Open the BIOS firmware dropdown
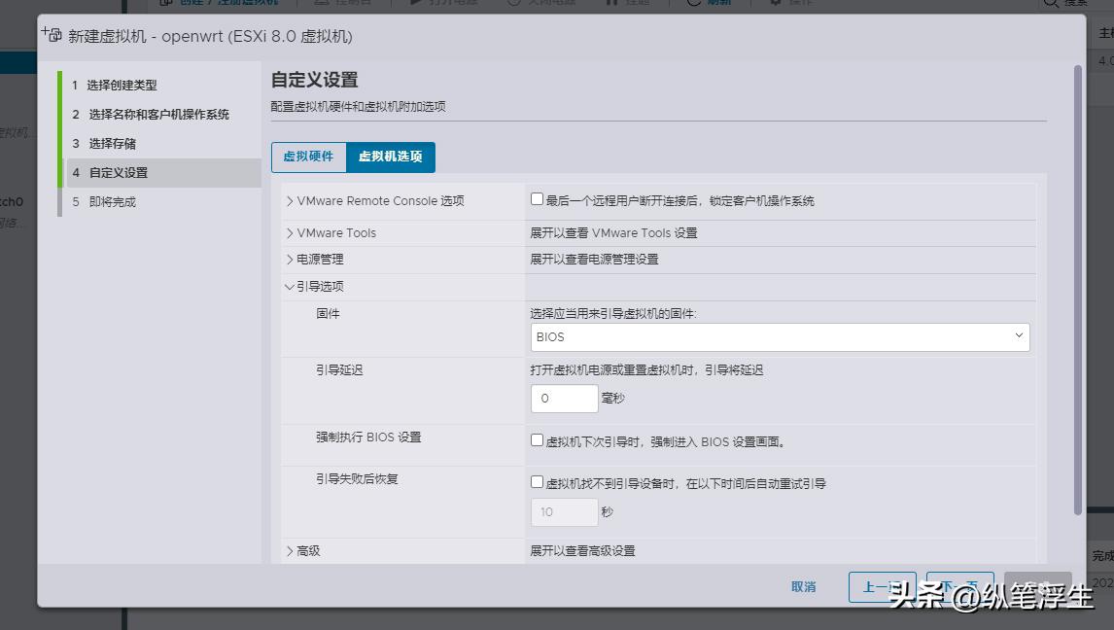 (1018, 336)
